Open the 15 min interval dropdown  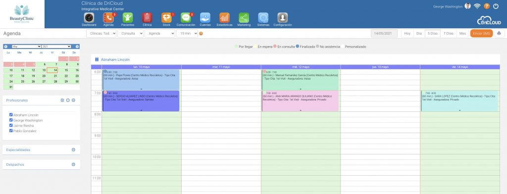coord(187,34)
